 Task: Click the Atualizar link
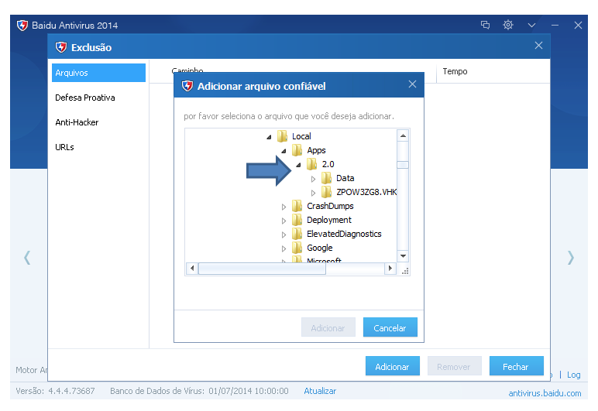[x=320, y=391]
